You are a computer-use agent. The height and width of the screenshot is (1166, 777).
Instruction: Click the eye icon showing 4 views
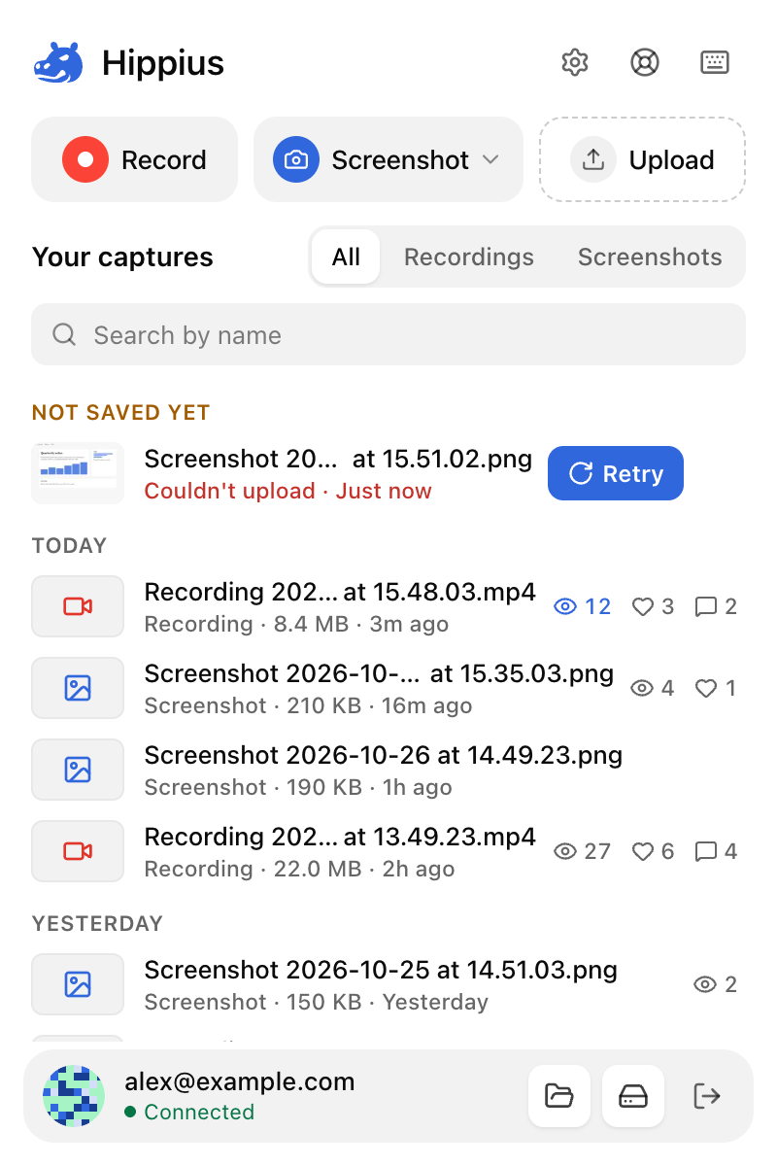coord(642,688)
